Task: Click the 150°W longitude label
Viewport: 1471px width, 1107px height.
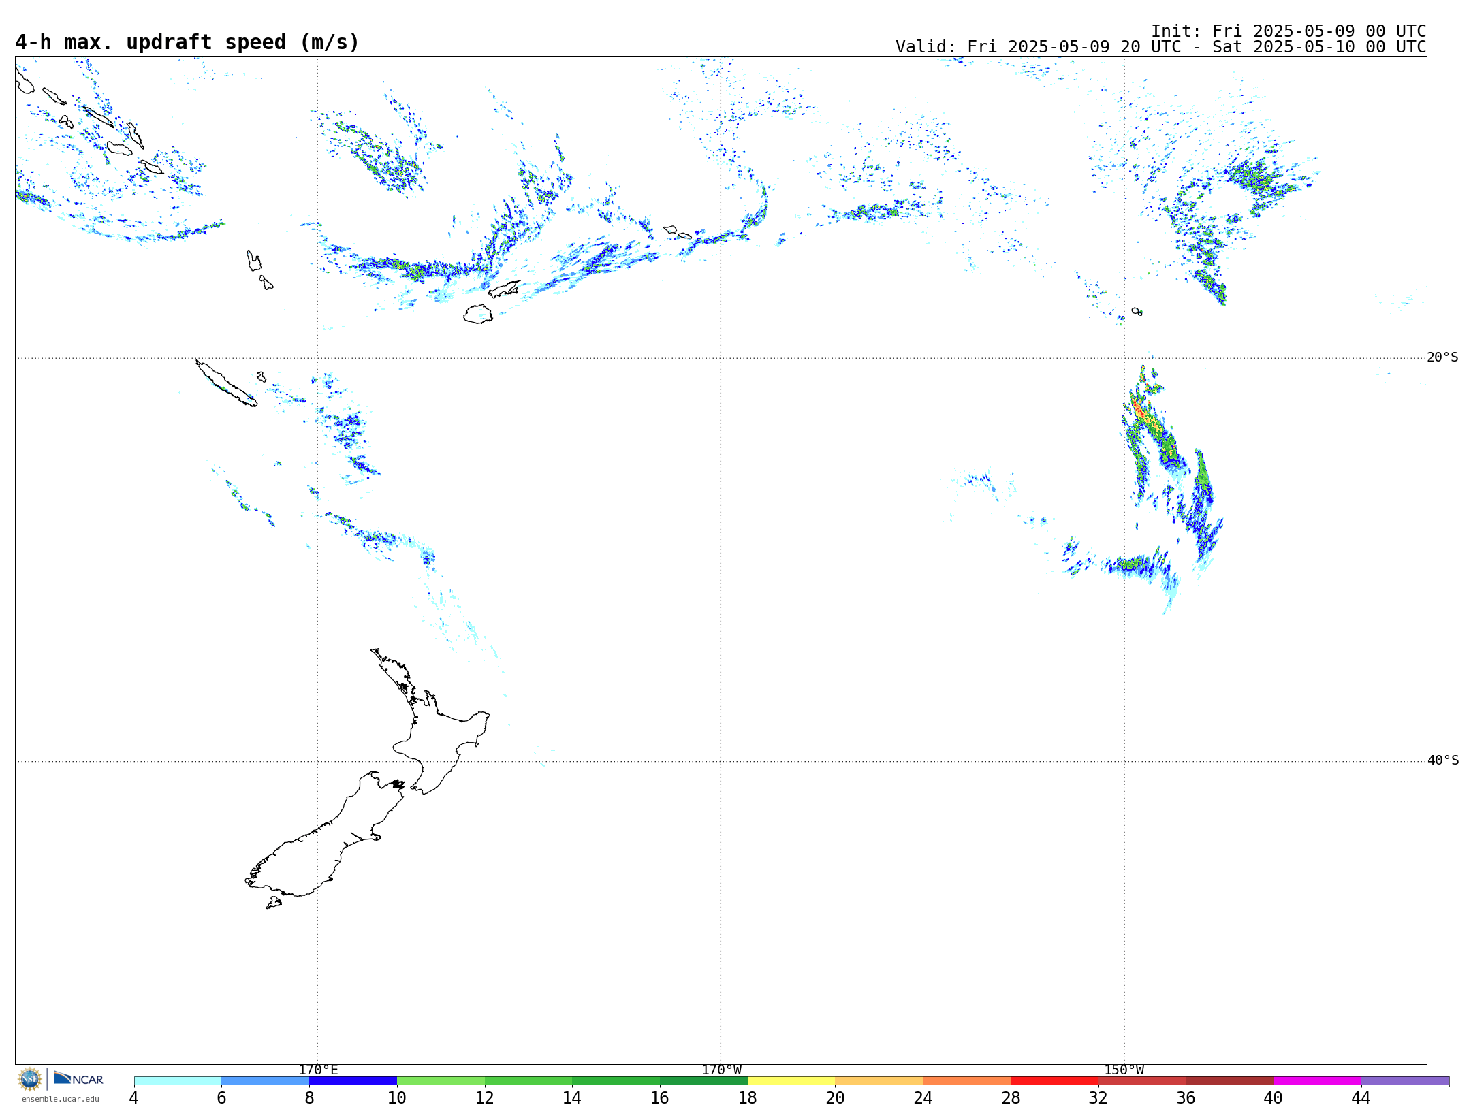Action: coord(1124,1070)
